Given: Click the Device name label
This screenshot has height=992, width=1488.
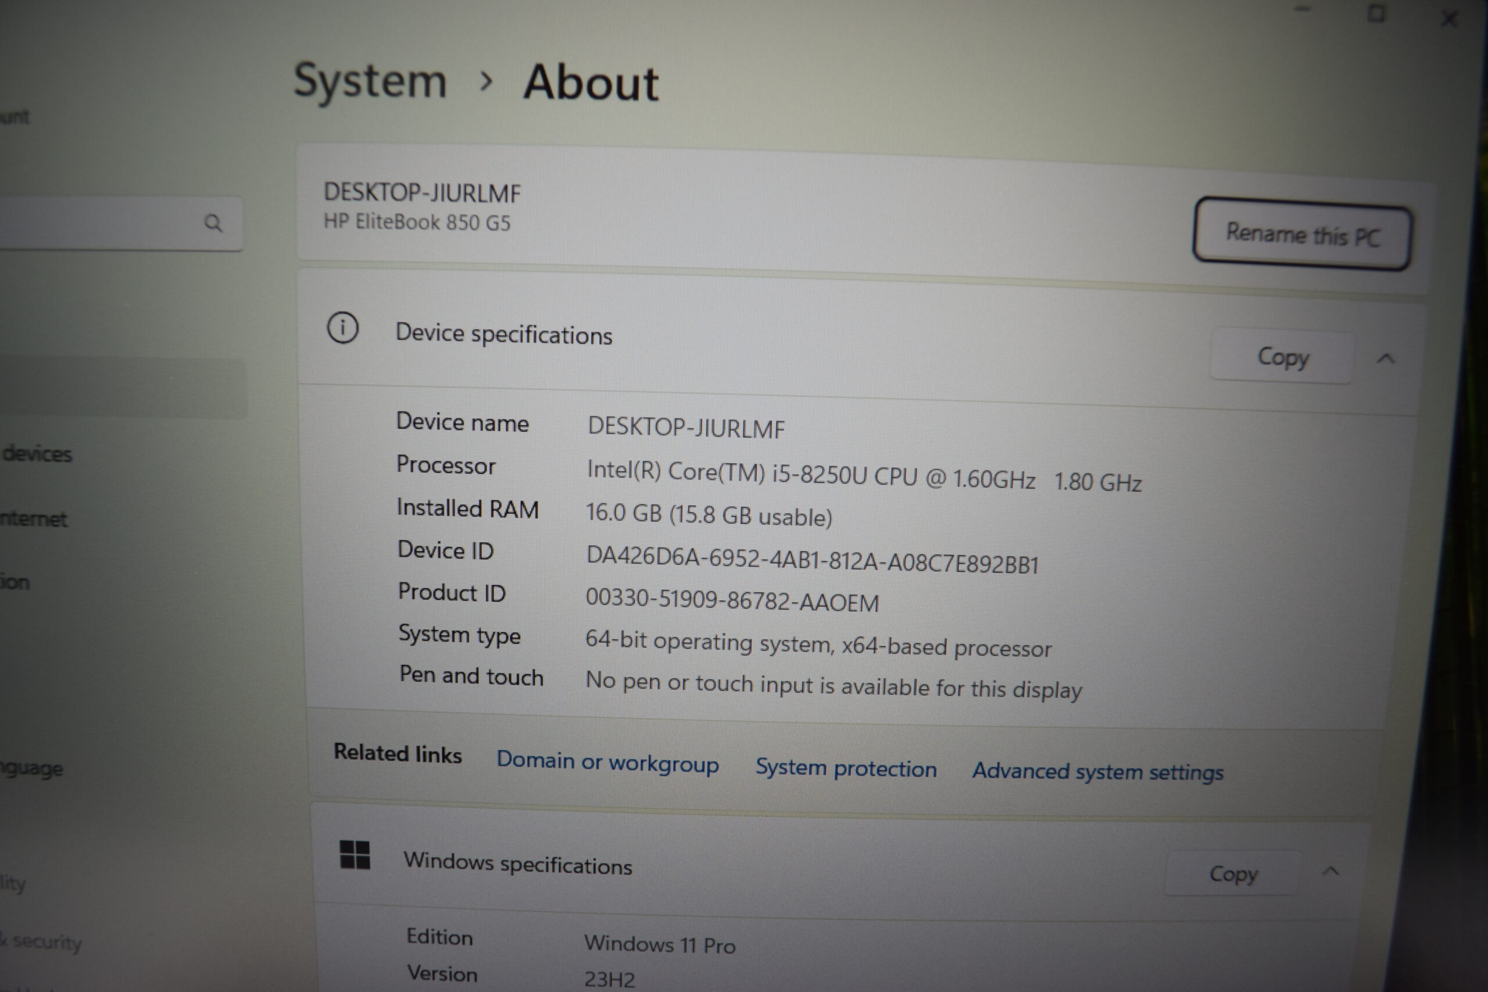Looking at the screenshot, I should [x=463, y=422].
